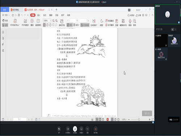Select the hand (手型) tool
The image size is (181, 136).
click(x=5, y=21)
